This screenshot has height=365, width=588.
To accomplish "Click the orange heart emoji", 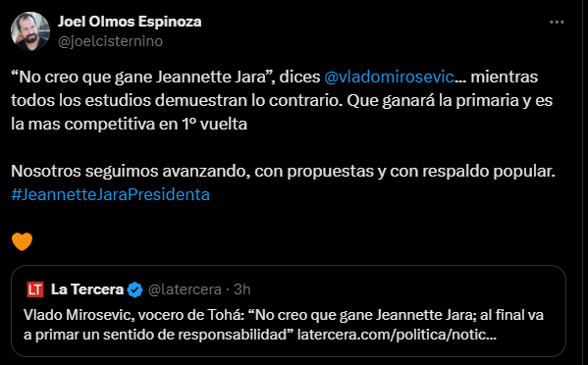I will click(x=23, y=241).
